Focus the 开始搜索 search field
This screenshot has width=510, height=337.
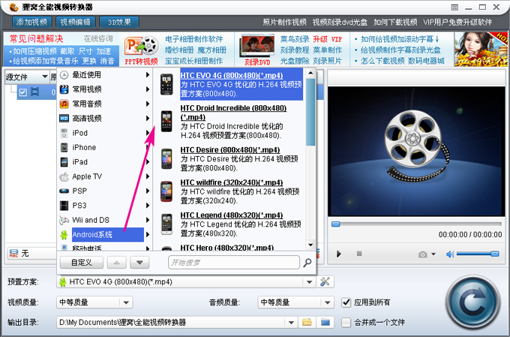point(234,263)
